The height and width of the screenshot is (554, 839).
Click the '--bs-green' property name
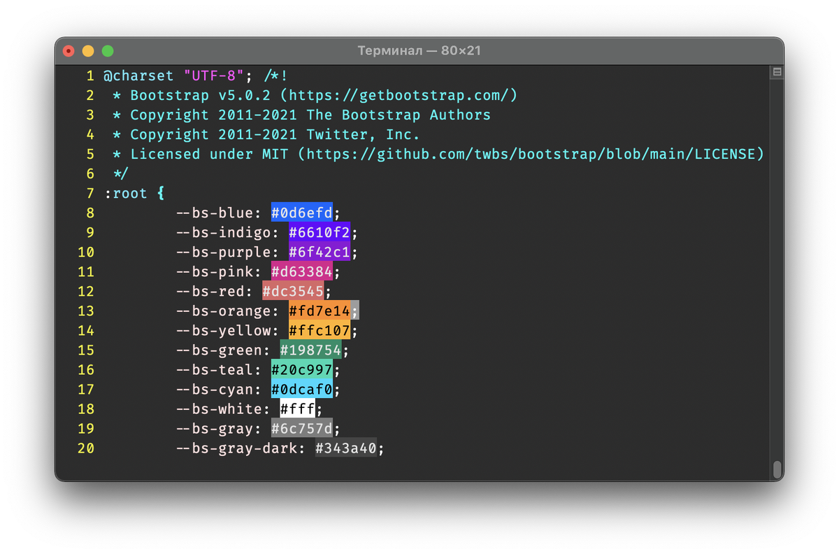(x=218, y=350)
